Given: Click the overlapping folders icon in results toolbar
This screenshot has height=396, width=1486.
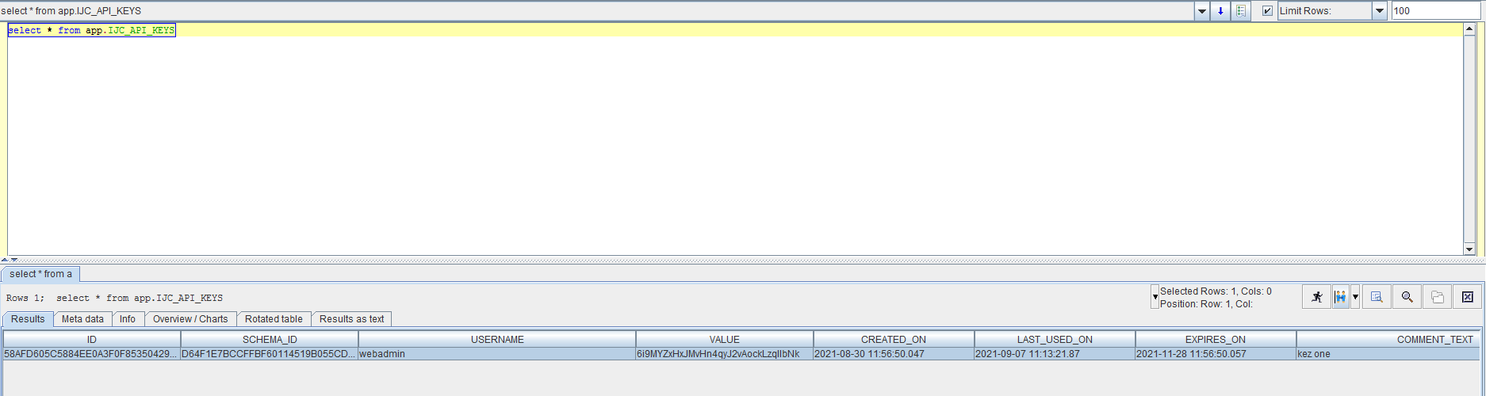Looking at the screenshot, I should coord(1437,297).
